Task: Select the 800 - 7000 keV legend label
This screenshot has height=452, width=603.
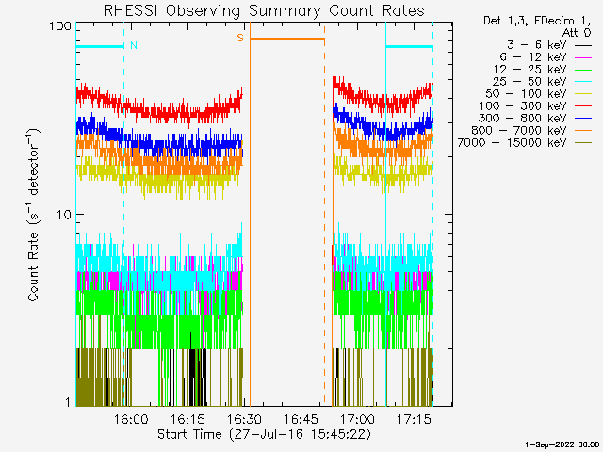Action: [519, 131]
